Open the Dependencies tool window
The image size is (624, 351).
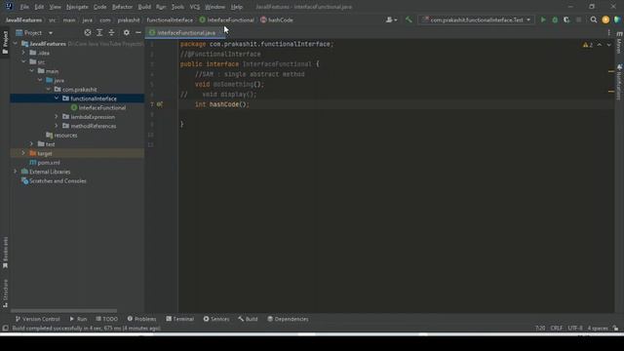point(288,319)
